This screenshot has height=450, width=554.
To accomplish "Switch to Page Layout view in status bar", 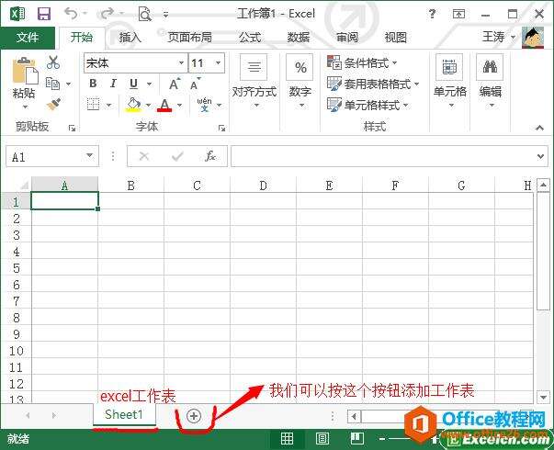I will pyautogui.click(x=322, y=439).
